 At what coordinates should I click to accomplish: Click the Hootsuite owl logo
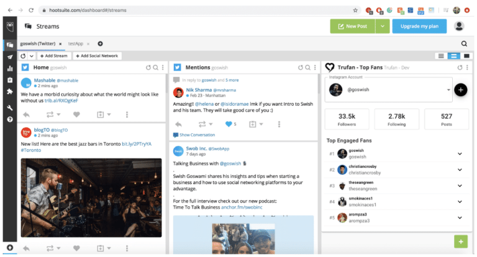click(10, 27)
